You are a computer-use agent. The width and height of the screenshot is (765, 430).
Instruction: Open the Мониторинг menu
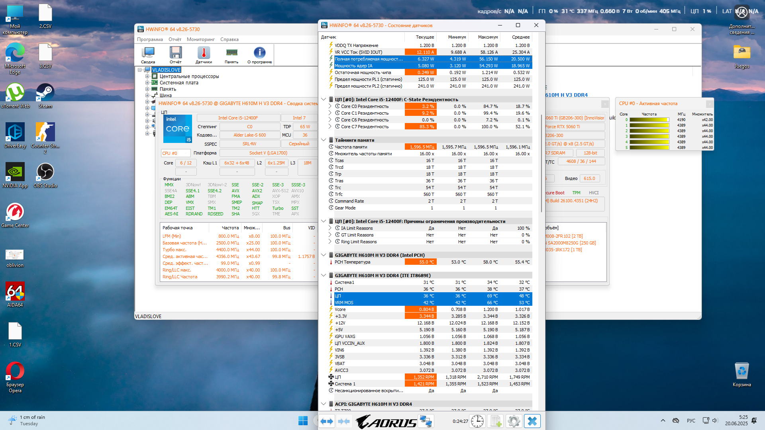point(201,39)
